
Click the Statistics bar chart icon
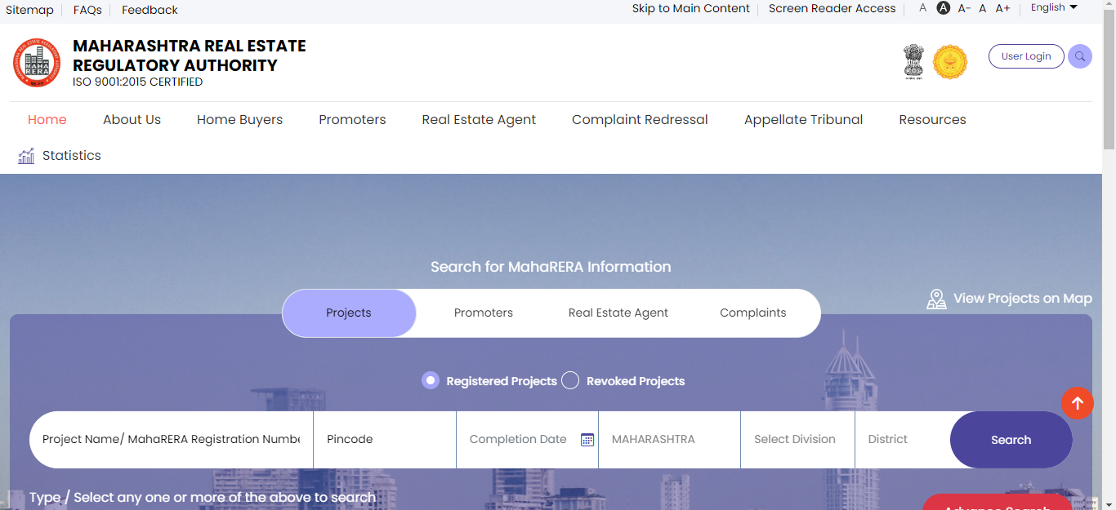coord(26,156)
